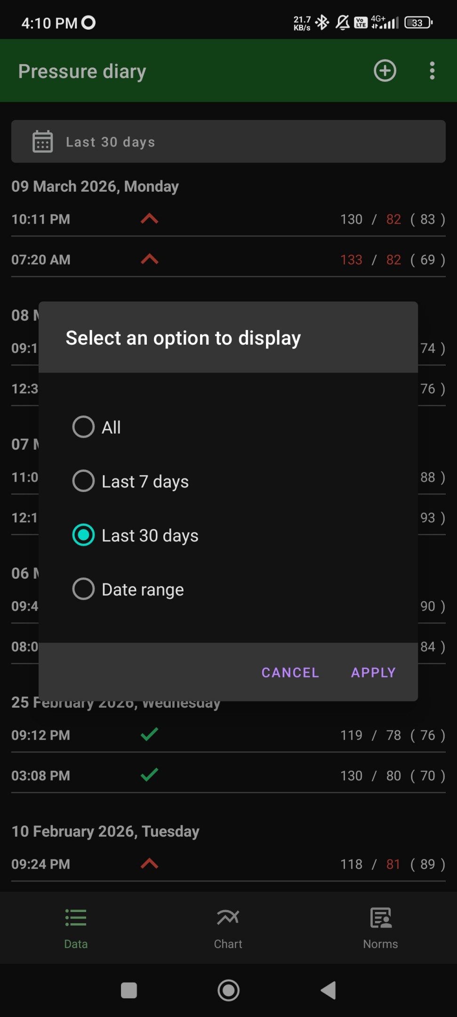Open the three-dot overflow menu

click(432, 71)
